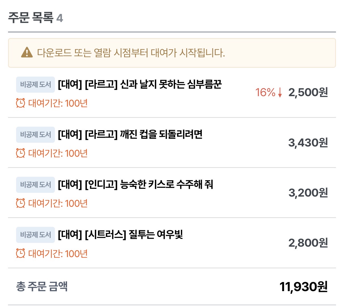Click the 비공제 도서 badge for 신과 날지 못하는 심부름꾼

point(35,85)
